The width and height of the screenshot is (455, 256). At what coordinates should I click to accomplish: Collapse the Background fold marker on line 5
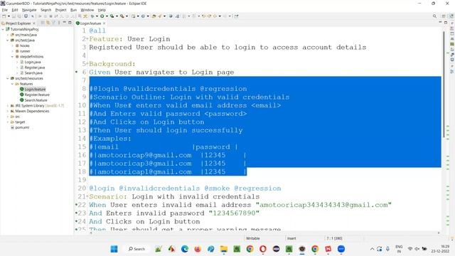coord(87,64)
